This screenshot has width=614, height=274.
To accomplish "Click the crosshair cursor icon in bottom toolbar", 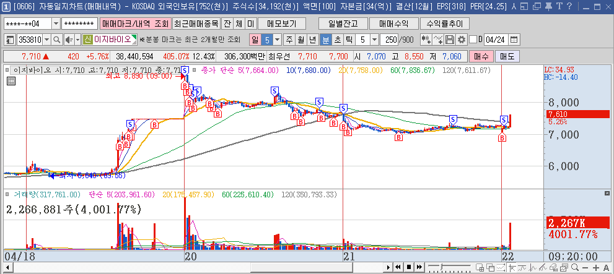I will [x=511, y=267].
